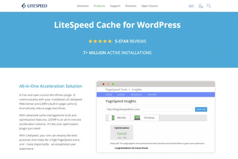Select GUIDES in the PageSpeed nav bar
The image size is (238, 159).
click(121, 95)
